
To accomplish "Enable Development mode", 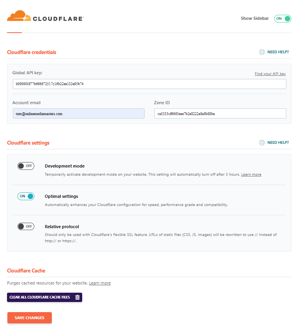I will [x=26, y=166].
